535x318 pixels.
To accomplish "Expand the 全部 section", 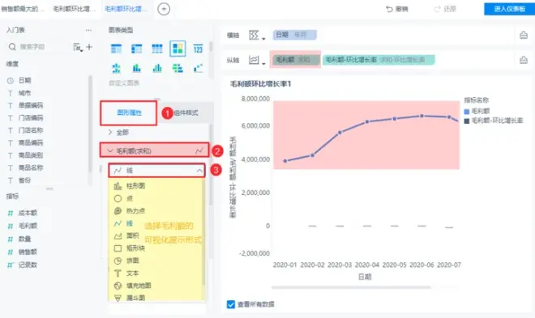I will (118, 133).
